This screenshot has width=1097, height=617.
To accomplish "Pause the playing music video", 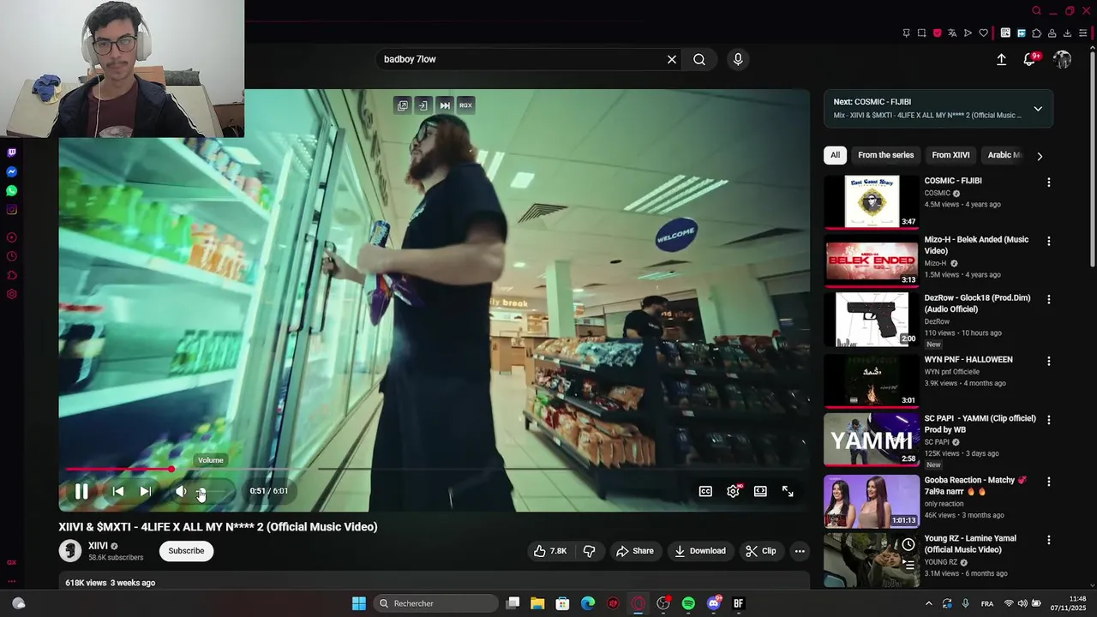I will (81, 491).
